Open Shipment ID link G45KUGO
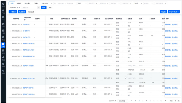 (27, 37)
